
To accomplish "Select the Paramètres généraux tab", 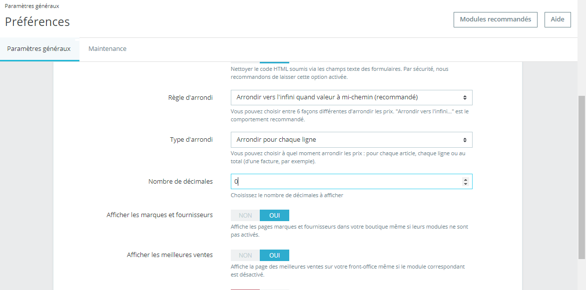I will click(39, 49).
